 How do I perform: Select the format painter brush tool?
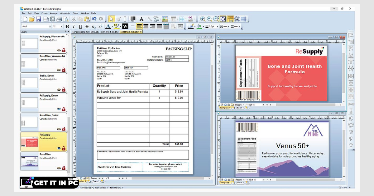(118, 19)
